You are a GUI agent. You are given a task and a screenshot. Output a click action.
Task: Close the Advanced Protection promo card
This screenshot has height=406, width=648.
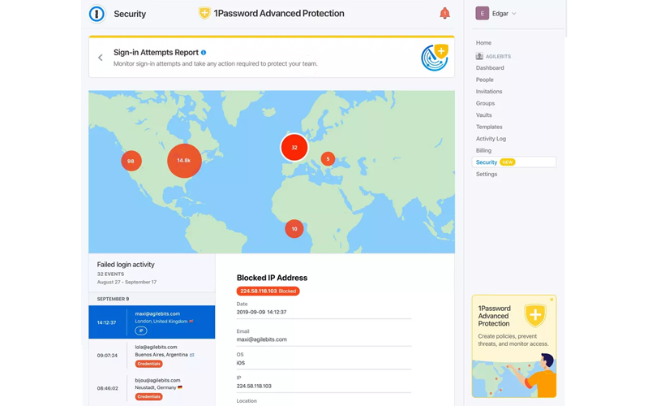pyautogui.click(x=551, y=300)
